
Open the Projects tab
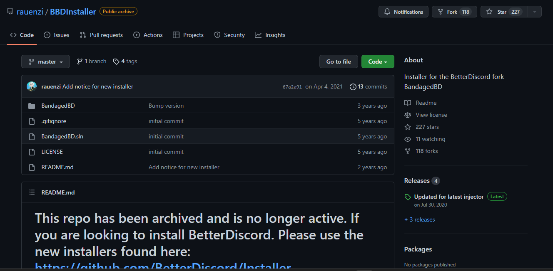tap(188, 35)
